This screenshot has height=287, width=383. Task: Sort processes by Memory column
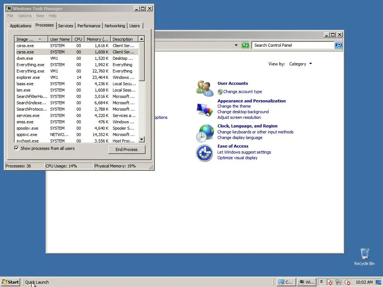pyautogui.click(x=97, y=39)
